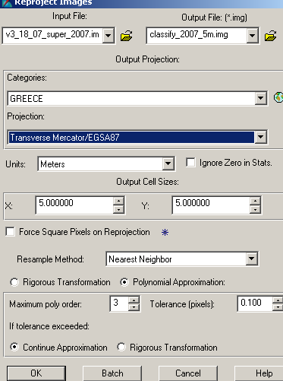
Task: Click the Tolerance (pixels) input field
Action: (x=255, y=303)
